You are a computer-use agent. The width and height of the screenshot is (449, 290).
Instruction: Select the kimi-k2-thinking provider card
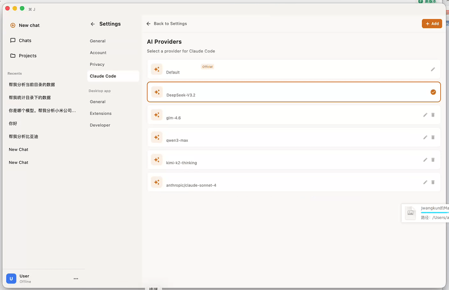pyautogui.click(x=294, y=159)
